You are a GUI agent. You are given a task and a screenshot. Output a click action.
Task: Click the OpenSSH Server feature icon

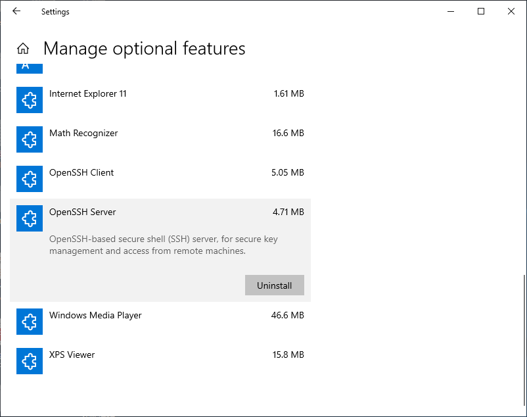[30, 218]
